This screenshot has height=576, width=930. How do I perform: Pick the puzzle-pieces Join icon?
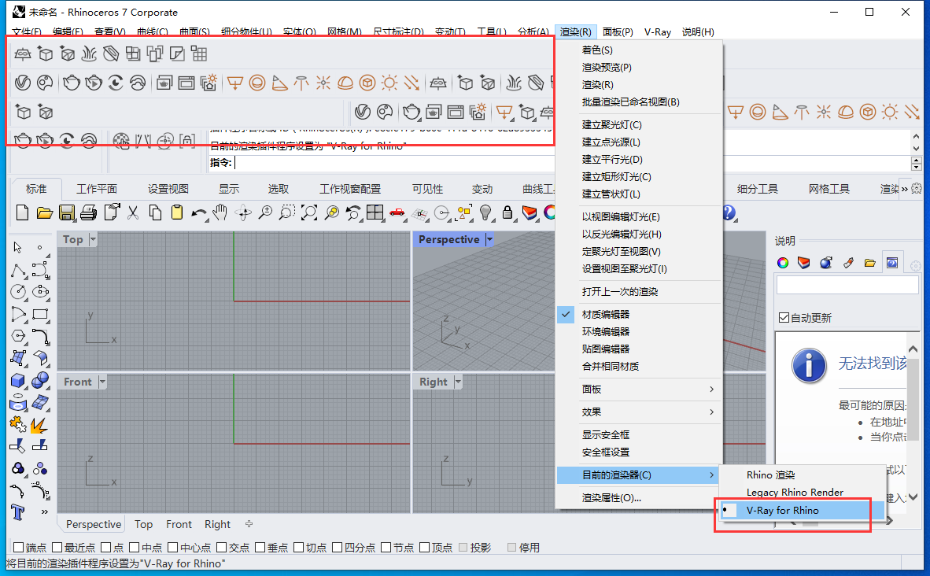pyautogui.click(x=18, y=425)
